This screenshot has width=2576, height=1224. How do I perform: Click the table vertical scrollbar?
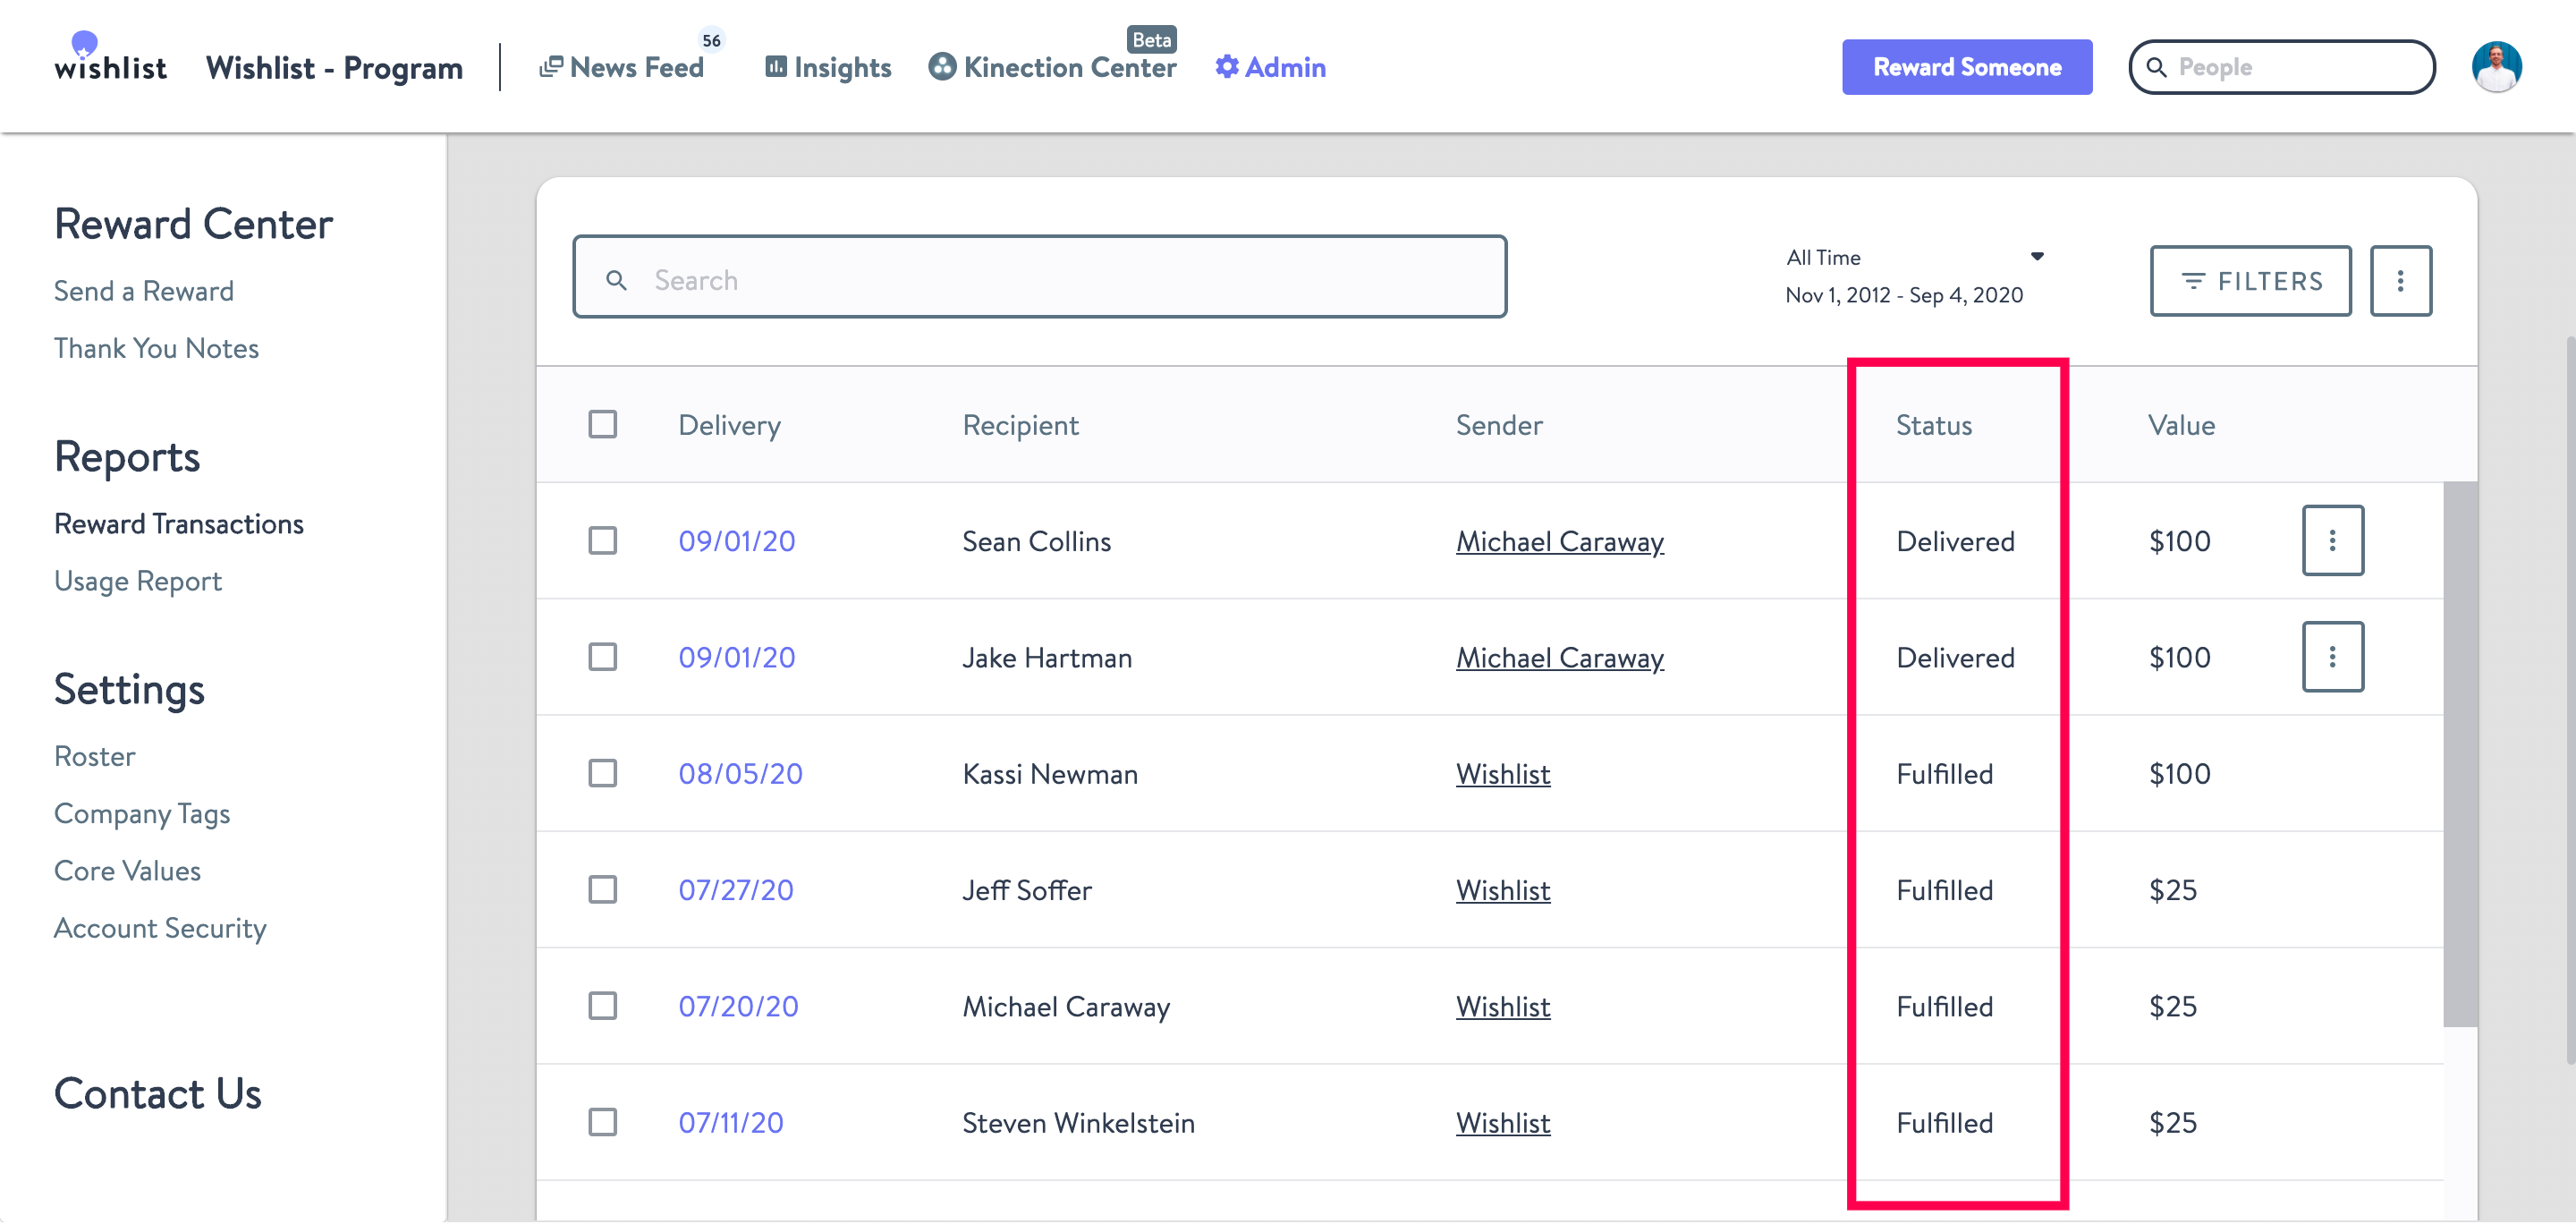point(2460,754)
